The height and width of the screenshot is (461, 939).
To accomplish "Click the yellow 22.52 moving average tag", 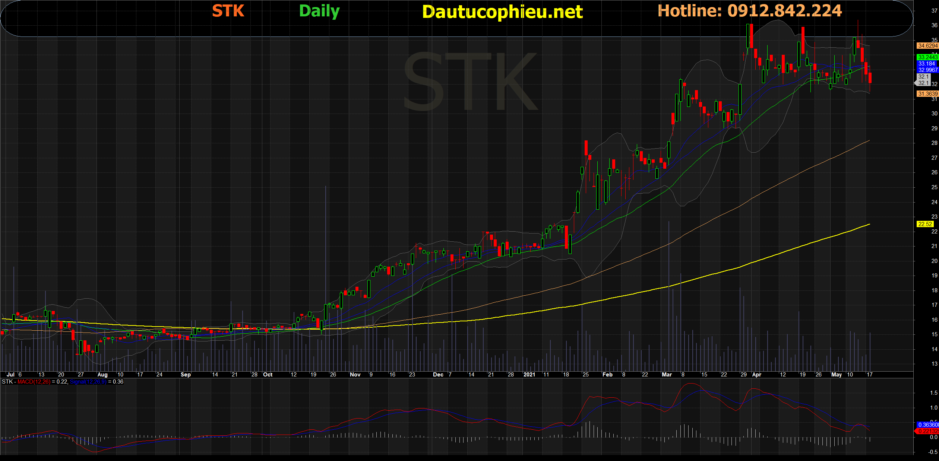I will 925,224.
